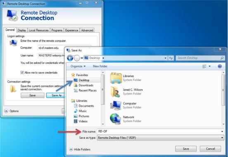Open the help icon in Save As
Image resolution: width=228 pixels, height=157 pixels.
pyautogui.click(x=220, y=67)
